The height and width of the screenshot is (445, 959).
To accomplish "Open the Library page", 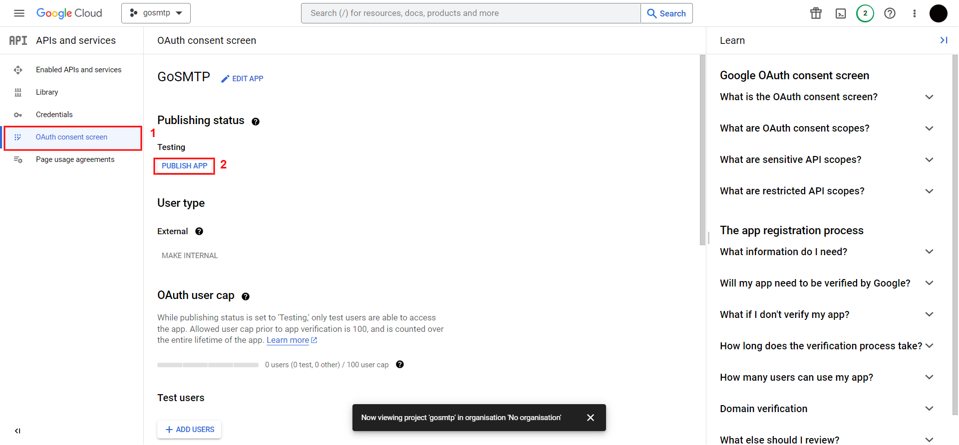I will (47, 92).
